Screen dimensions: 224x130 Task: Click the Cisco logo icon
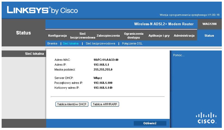pos(206,118)
